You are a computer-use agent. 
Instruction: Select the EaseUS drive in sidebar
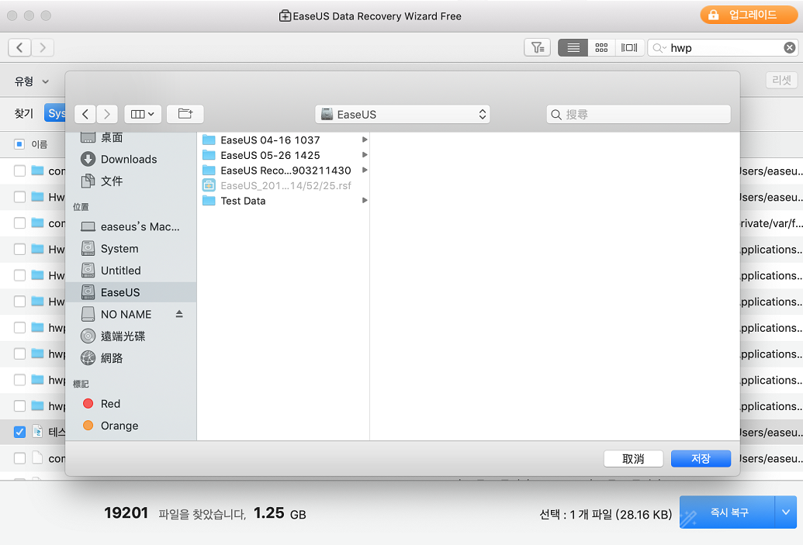click(130, 292)
